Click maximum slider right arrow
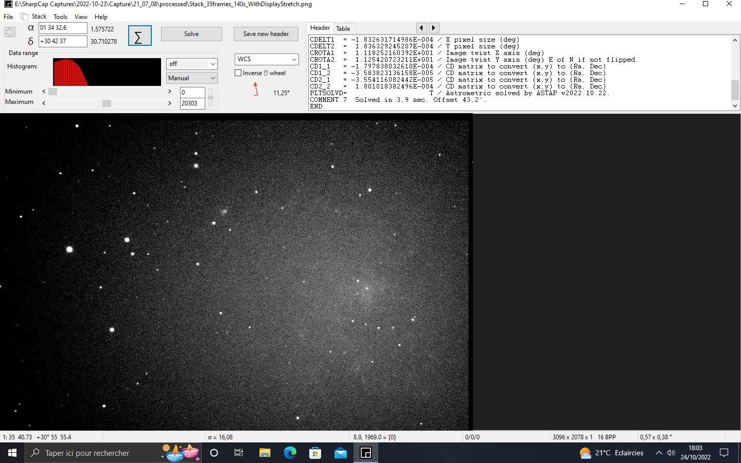Screen dimensions: 741x463 170,103
